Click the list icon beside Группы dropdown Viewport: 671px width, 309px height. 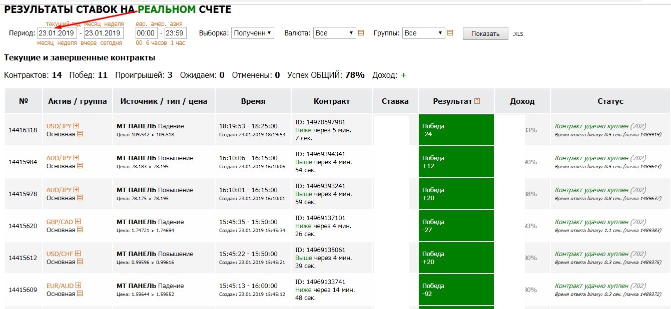pos(450,33)
